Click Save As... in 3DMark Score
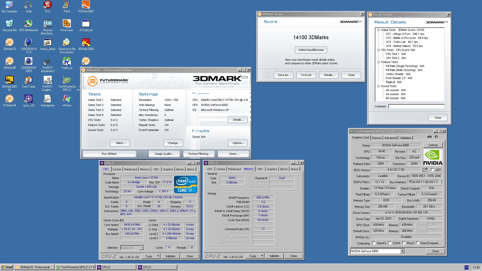Screen dimensions: 482x271 coord(284,75)
